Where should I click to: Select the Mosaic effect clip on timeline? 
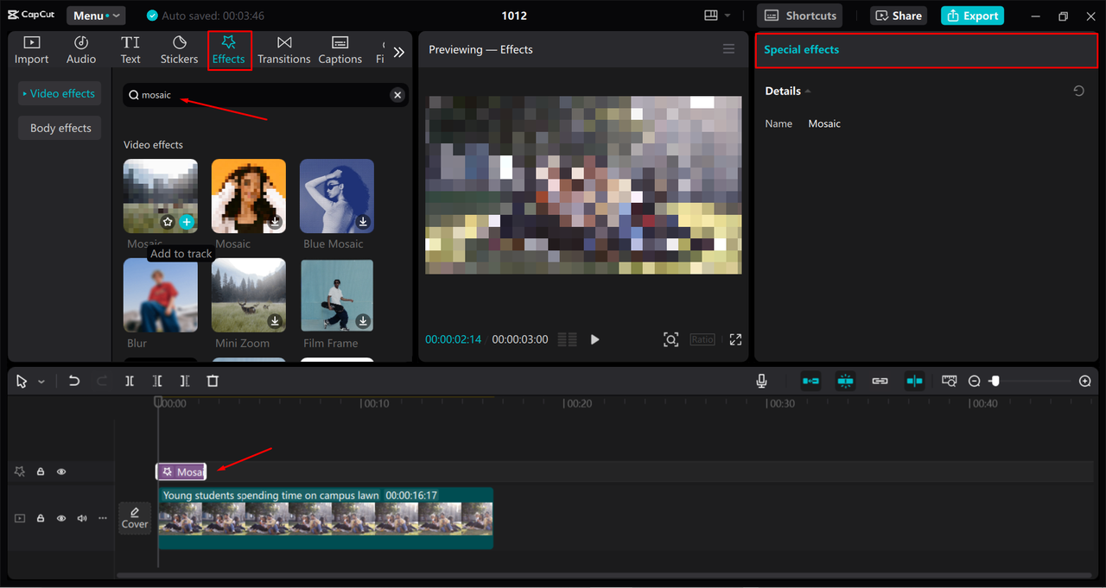181,471
